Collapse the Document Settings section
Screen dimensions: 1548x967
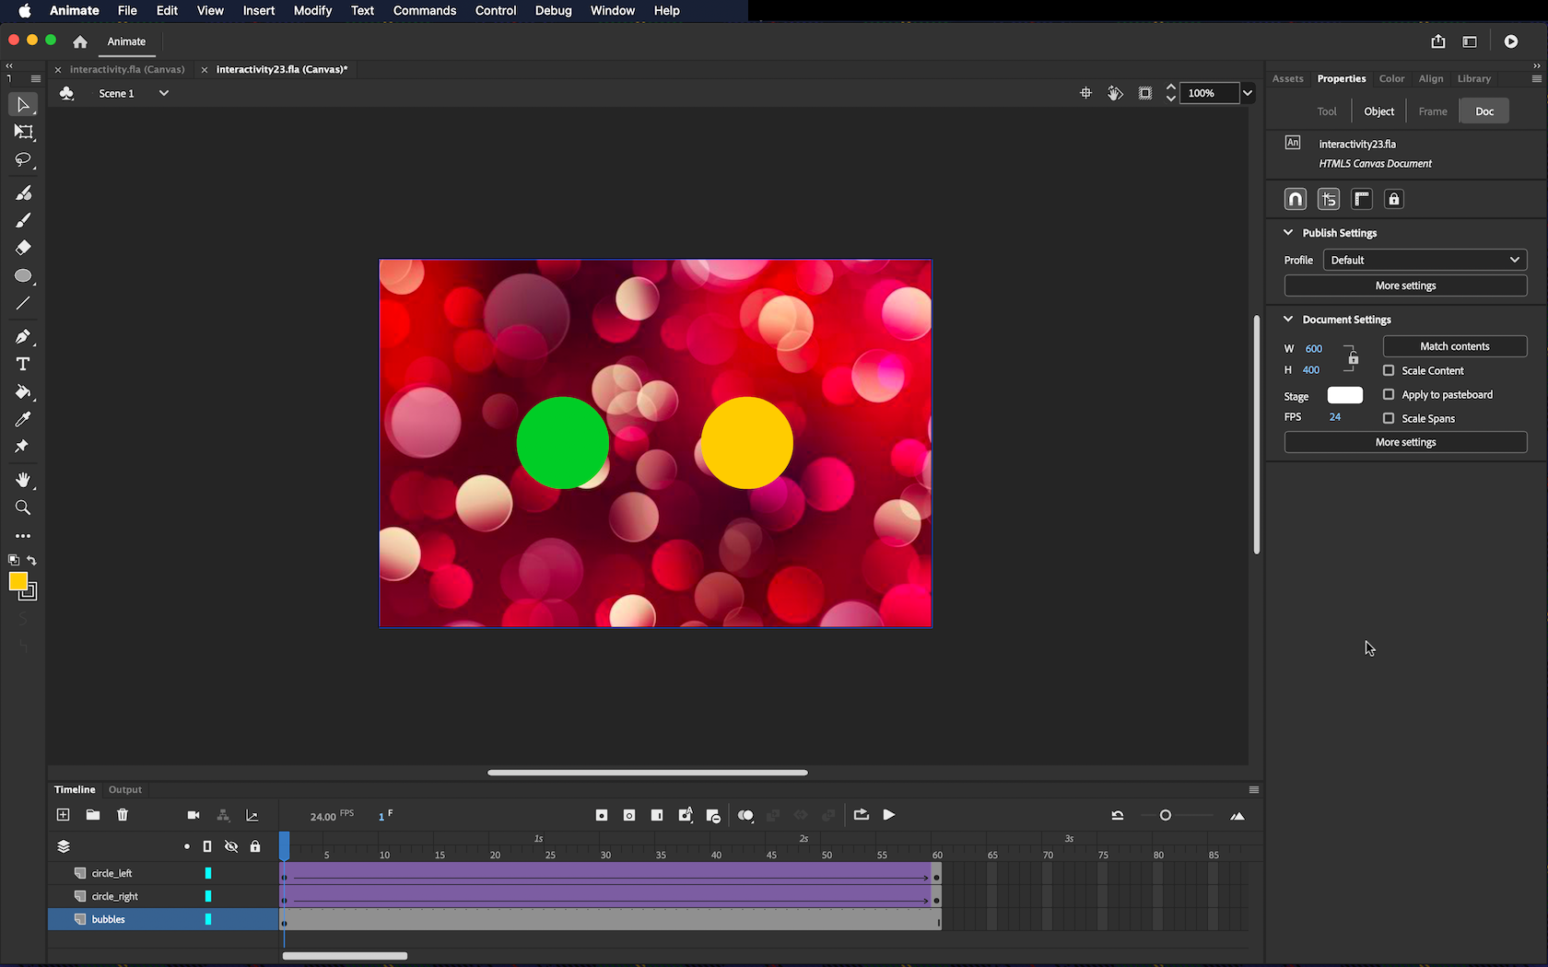pyautogui.click(x=1288, y=320)
